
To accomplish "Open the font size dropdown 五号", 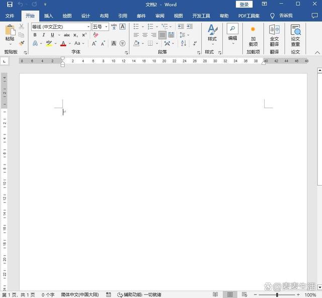I will tap(106, 27).
